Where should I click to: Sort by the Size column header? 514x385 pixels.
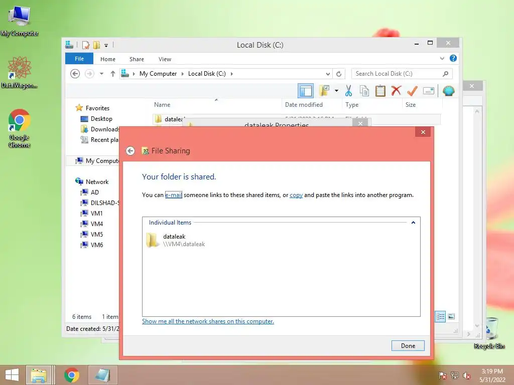(x=411, y=105)
